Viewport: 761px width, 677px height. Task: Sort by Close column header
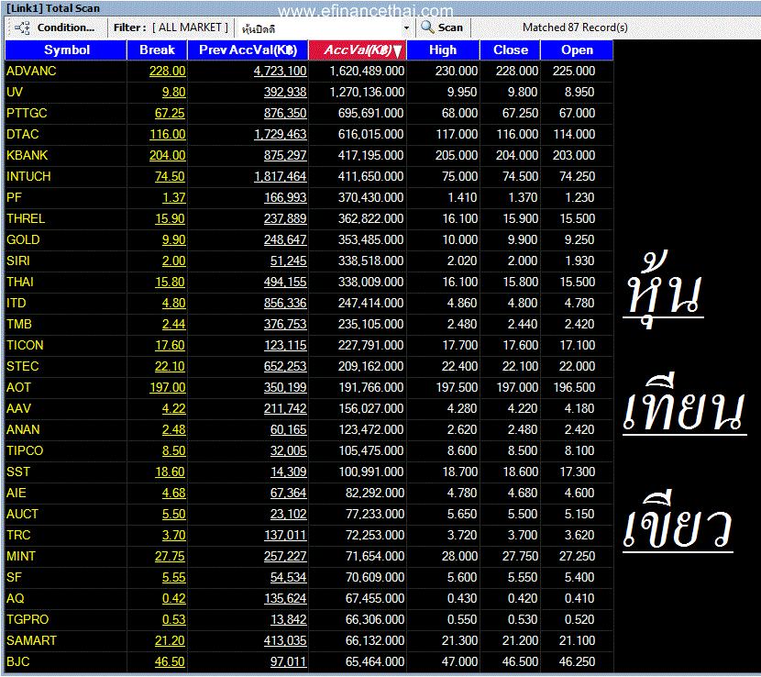510,50
